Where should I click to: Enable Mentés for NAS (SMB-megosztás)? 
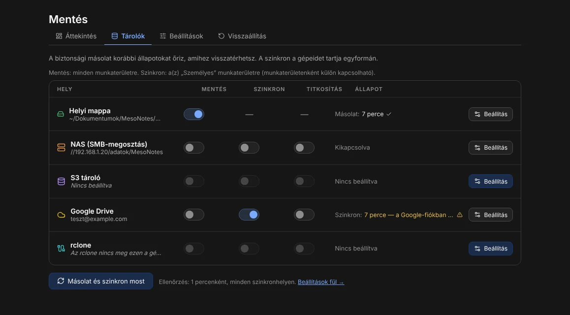(x=194, y=148)
